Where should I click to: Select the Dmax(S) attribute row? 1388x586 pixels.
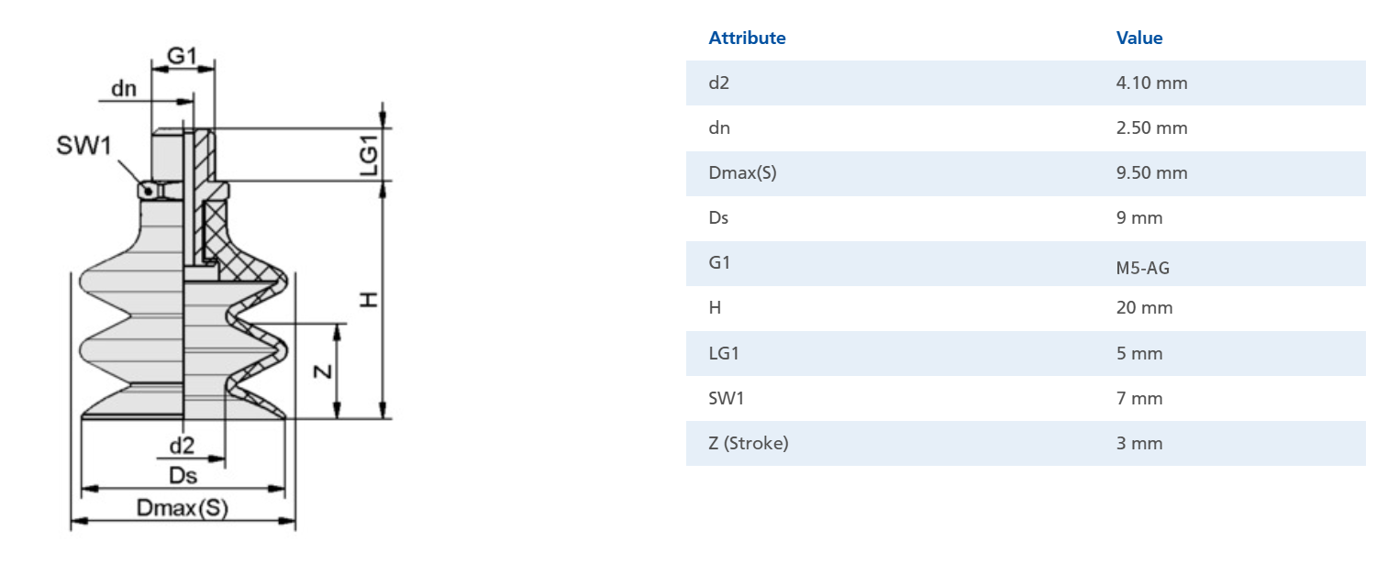[1026, 173]
